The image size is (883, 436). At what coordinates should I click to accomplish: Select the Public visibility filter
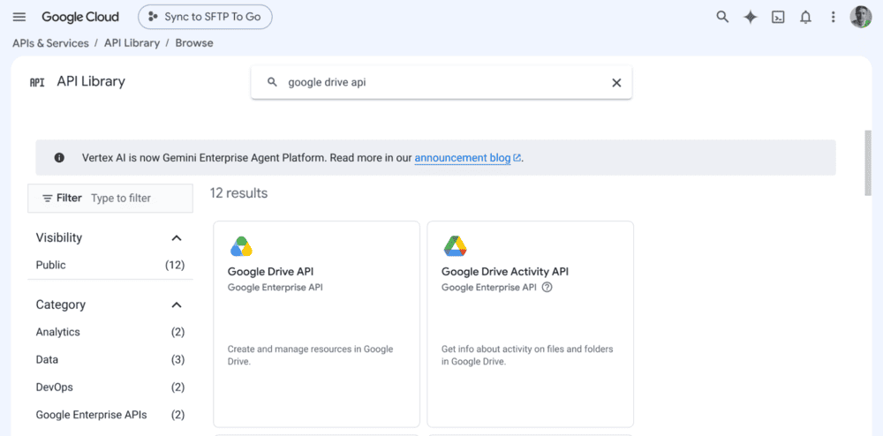[110, 265]
